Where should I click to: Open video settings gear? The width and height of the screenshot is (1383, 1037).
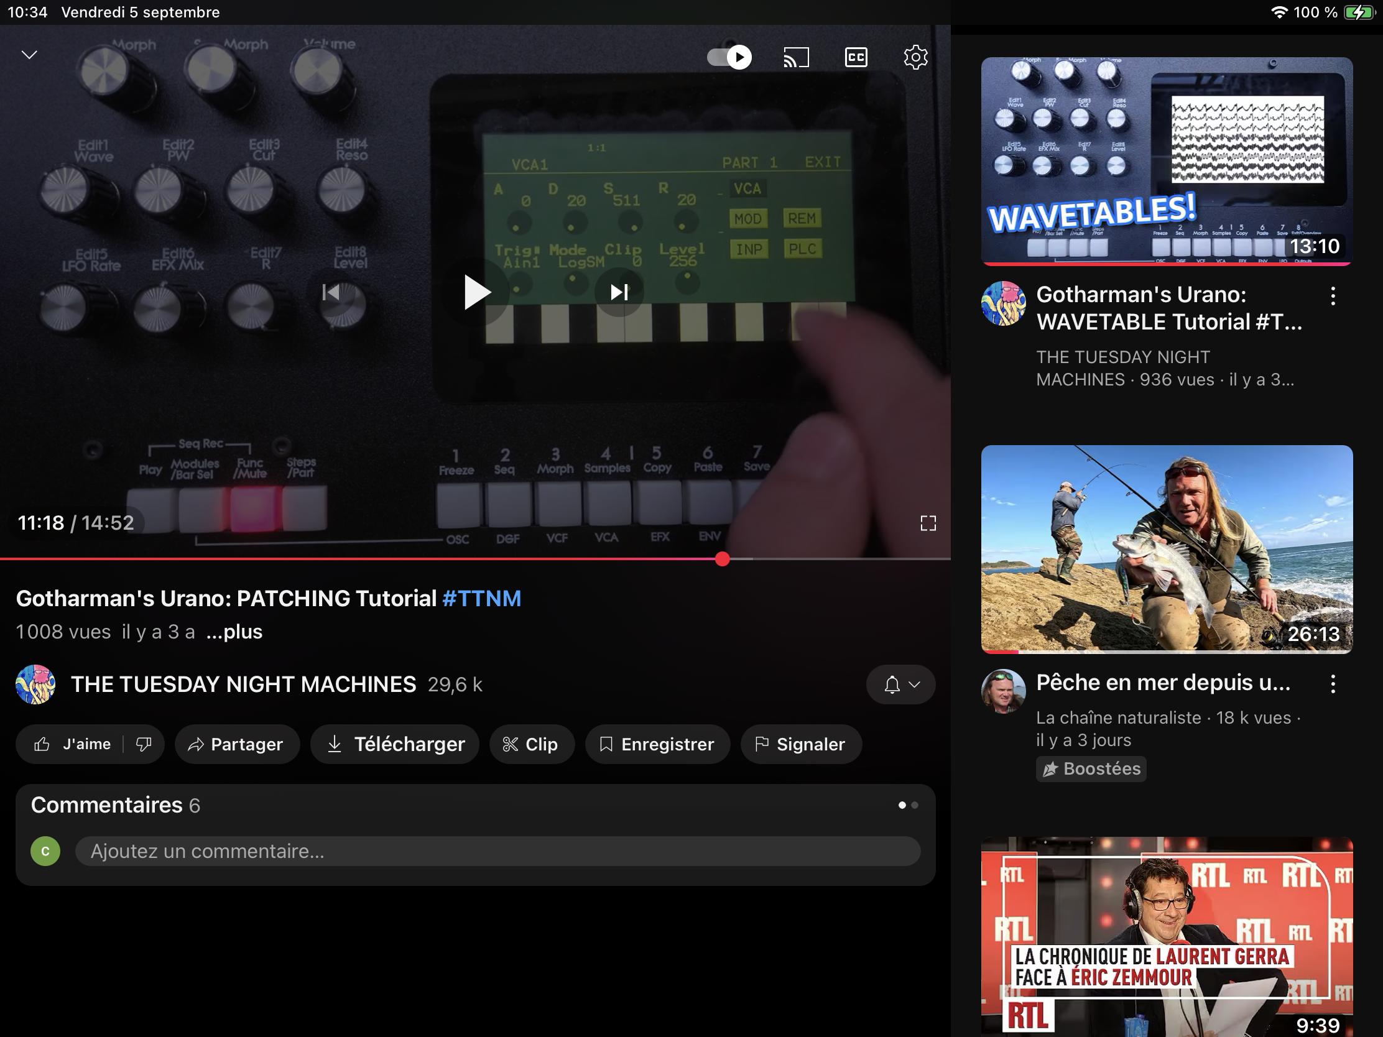pos(915,57)
